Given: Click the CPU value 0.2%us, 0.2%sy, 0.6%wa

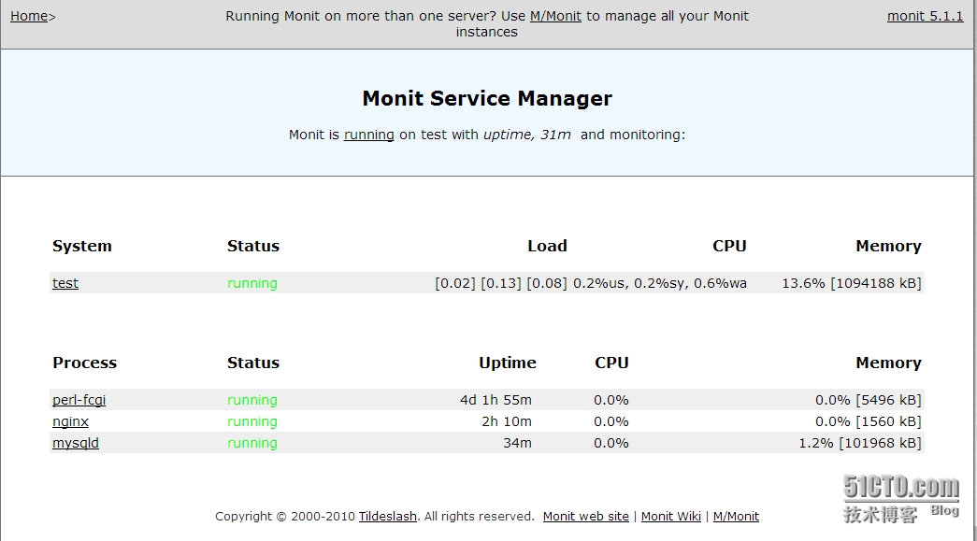Looking at the screenshot, I should 660,283.
